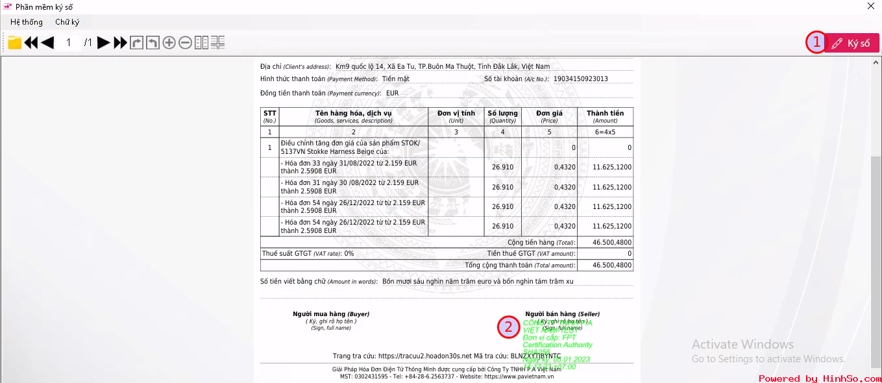Click the tracuu2.hoadon30s.net lookup URL
The height and width of the screenshot is (383, 882).
coord(425,356)
